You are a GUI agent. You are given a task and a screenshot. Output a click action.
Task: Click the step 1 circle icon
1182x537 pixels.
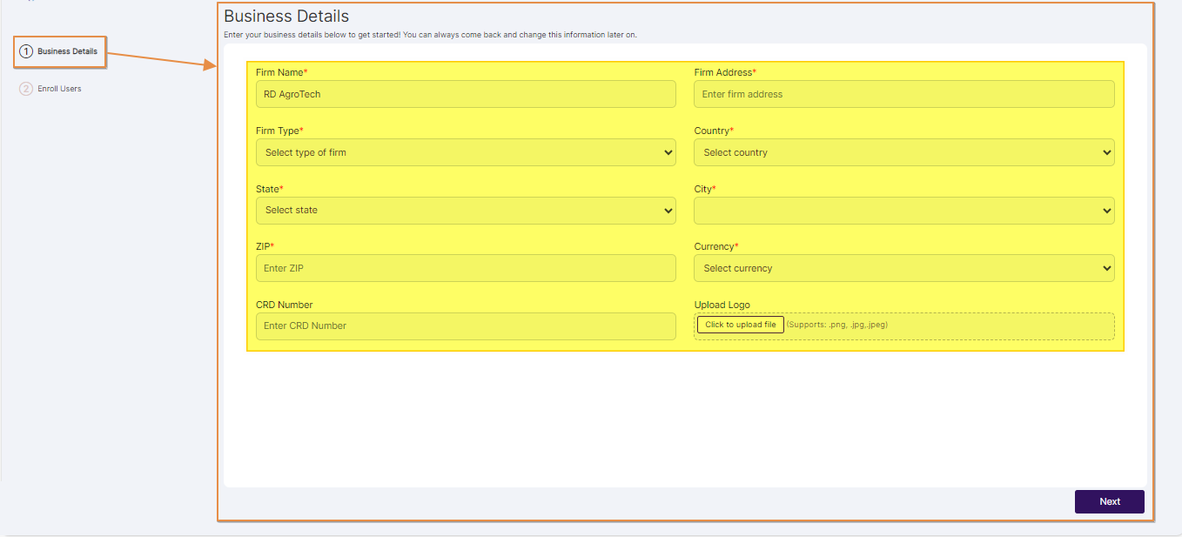click(26, 52)
